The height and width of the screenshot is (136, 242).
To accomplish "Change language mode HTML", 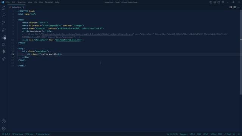I will click(x=206, y=134).
